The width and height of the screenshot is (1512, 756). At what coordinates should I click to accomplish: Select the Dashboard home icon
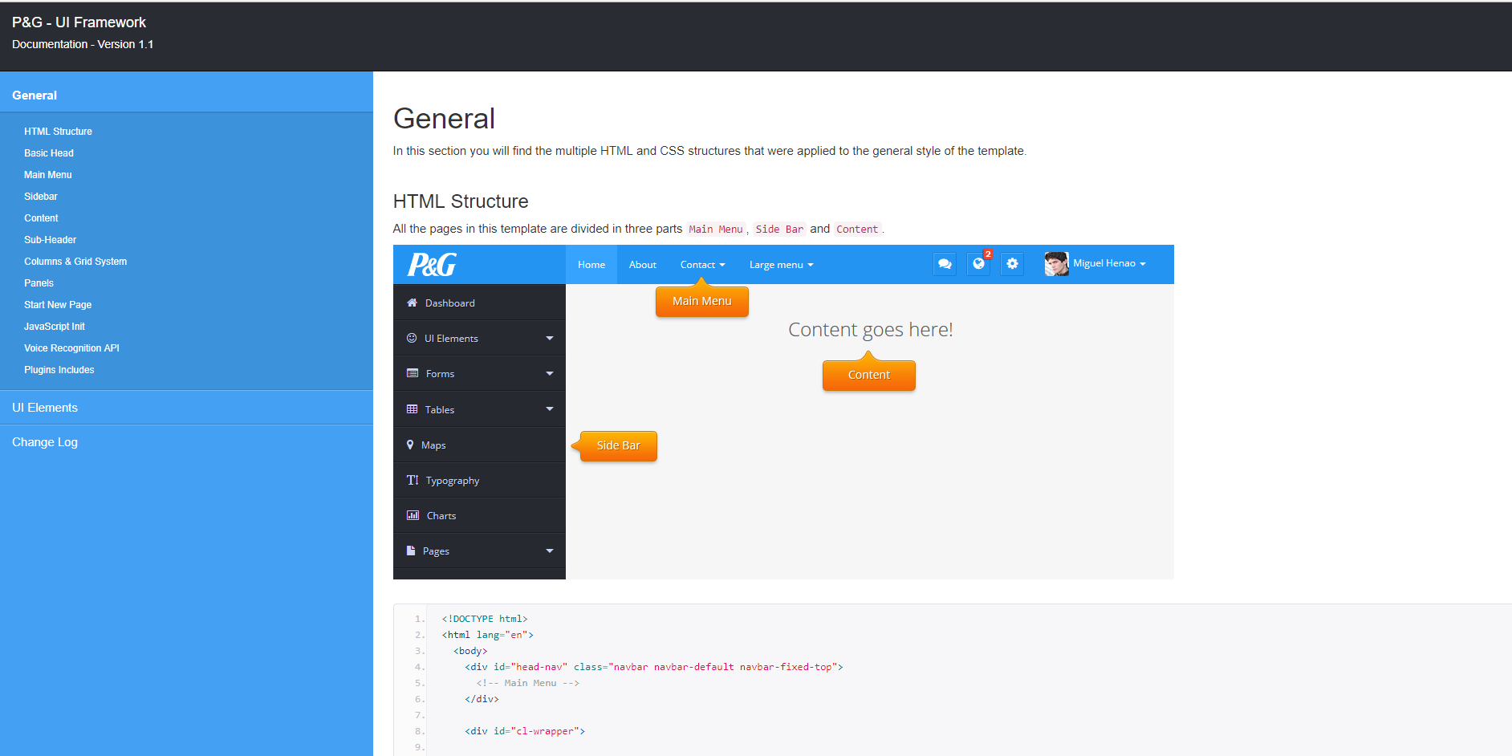(x=412, y=303)
